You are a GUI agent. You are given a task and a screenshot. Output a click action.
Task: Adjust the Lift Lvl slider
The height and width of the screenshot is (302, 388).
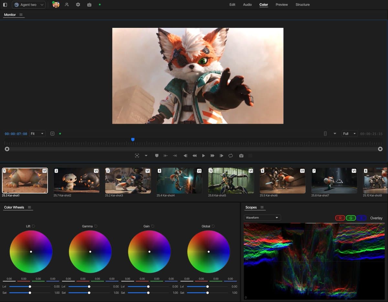[x=30, y=287]
